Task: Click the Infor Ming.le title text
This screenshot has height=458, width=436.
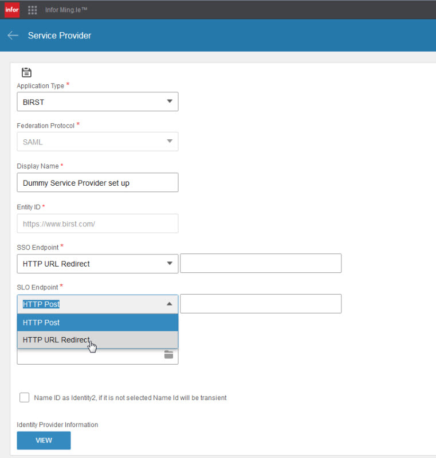Action: click(66, 10)
